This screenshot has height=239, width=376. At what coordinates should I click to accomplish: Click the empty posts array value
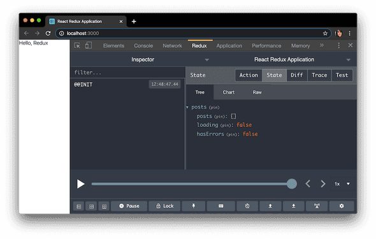pos(233,116)
